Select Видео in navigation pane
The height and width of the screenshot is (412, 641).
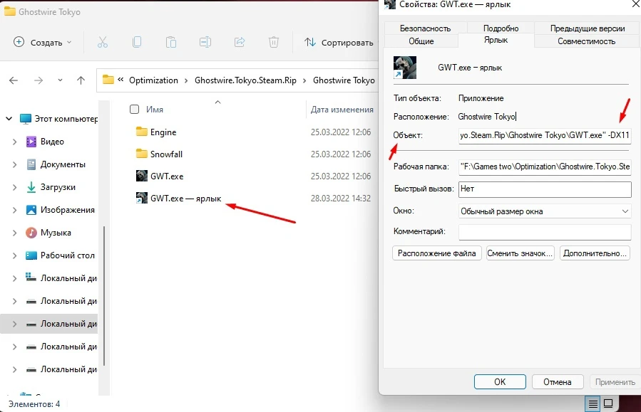(52, 142)
